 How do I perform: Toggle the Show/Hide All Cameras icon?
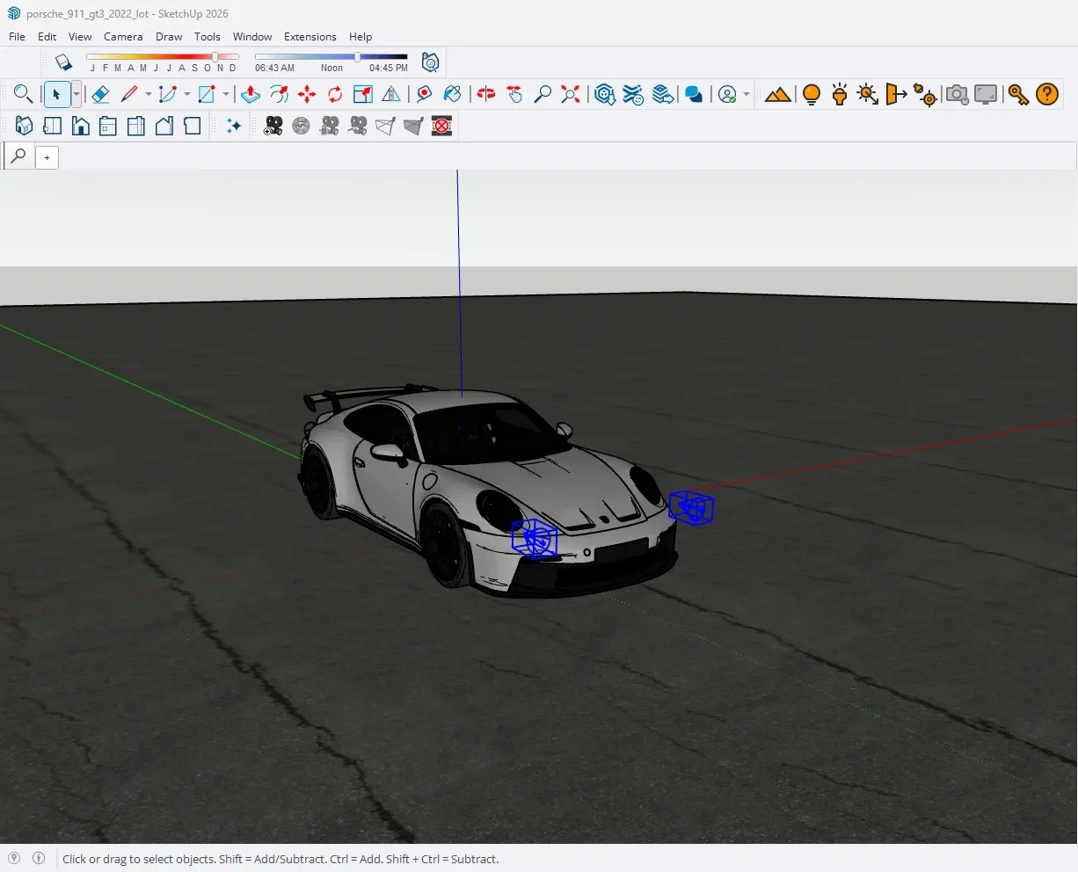[358, 126]
